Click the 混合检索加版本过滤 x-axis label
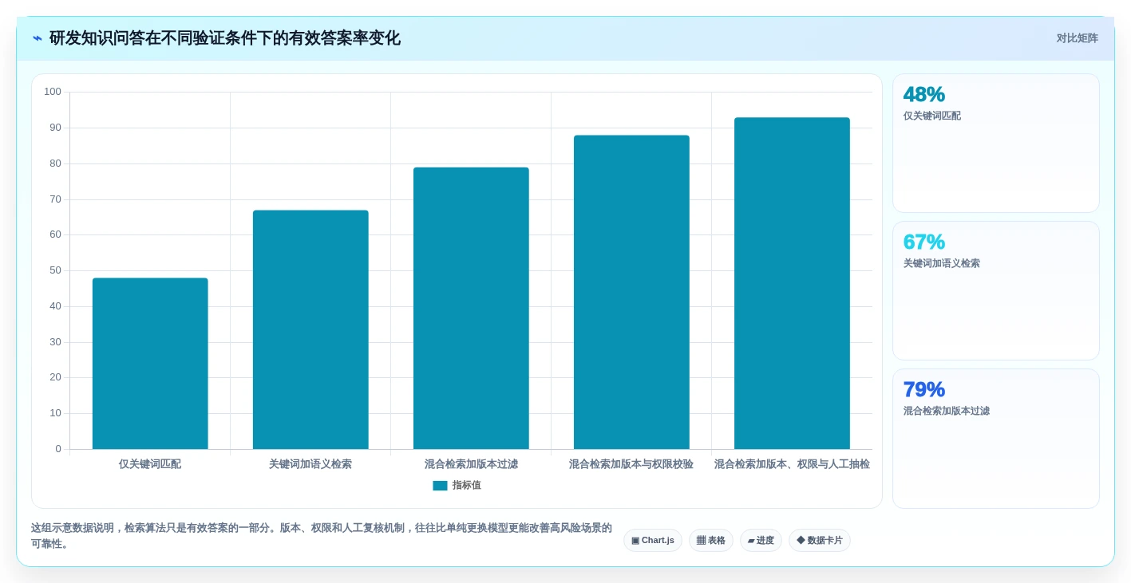1131x583 pixels. point(471,464)
